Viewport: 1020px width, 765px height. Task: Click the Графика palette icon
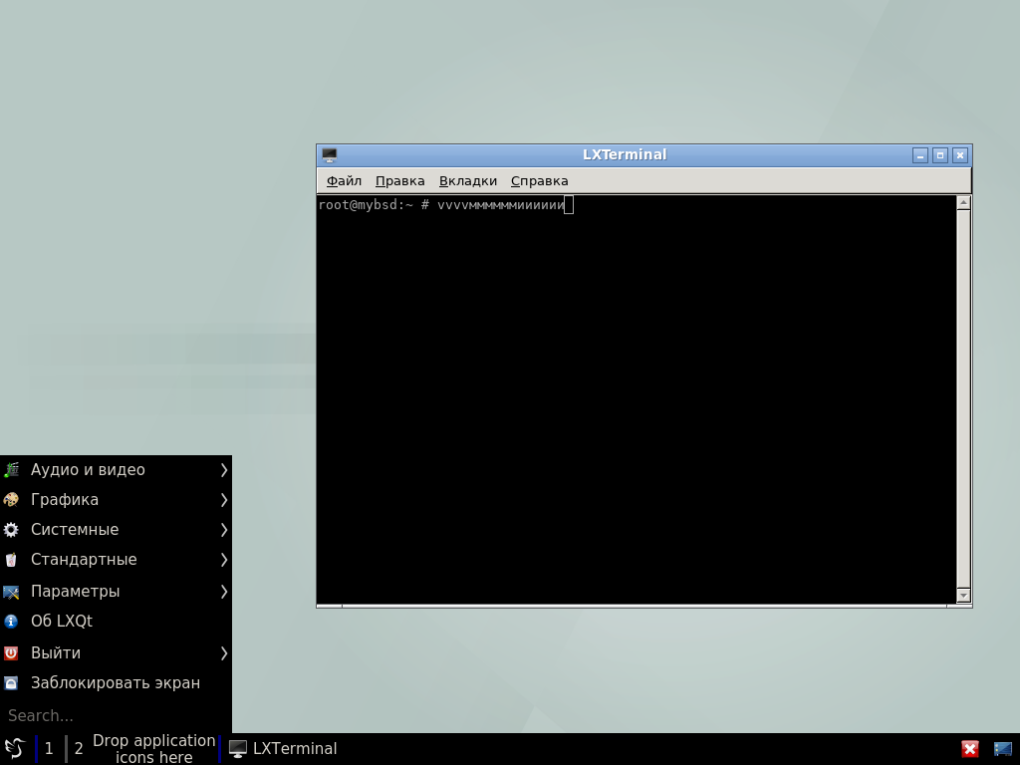11,500
